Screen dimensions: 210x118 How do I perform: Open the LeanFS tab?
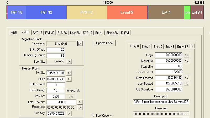pos(75,33)
